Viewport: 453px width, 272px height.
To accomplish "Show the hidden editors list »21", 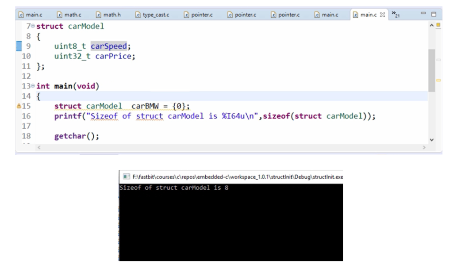I will 395,14.
